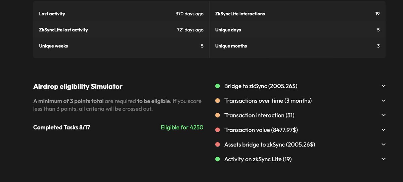Click the Transactions over time (3 months) label
This screenshot has width=403, height=182.
click(x=268, y=101)
